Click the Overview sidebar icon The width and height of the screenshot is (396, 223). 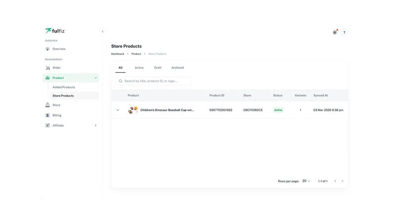click(48, 49)
